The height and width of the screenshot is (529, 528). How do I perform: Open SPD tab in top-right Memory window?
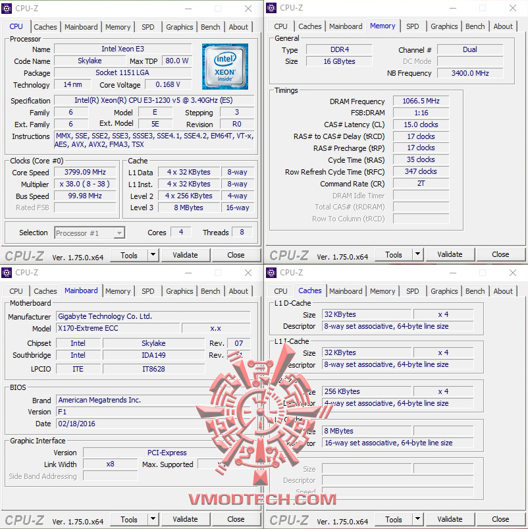pyautogui.click(x=412, y=26)
